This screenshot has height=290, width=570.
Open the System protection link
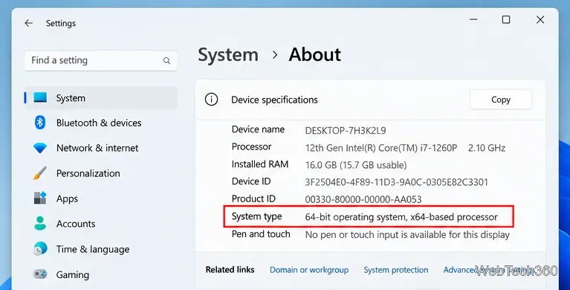pyautogui.click(x=396, y=270)
